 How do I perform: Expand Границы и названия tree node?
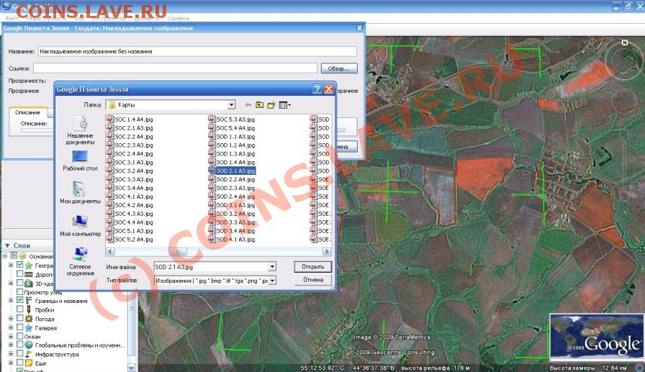(x=11, y=301)
